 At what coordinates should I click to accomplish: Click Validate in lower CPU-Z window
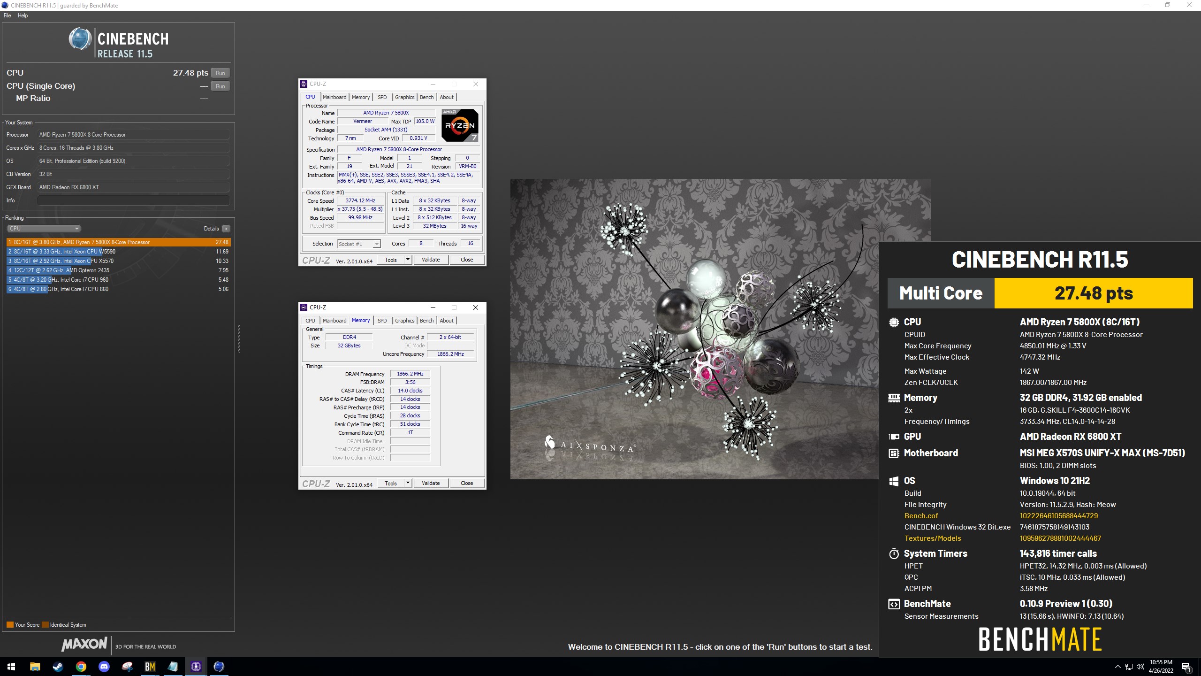pyautogui.click(x=431, y=483)
